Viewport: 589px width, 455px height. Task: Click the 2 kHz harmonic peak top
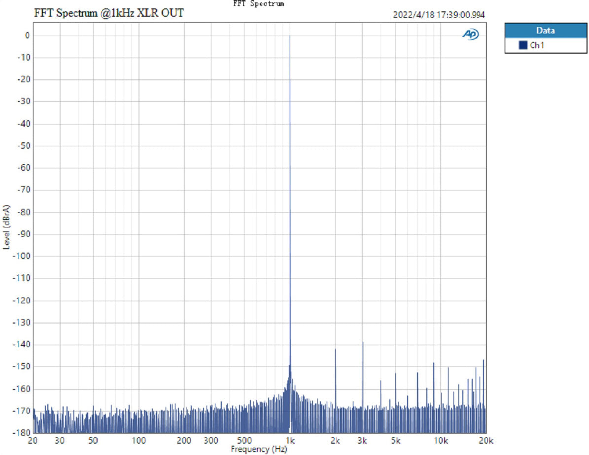coord(335,349)
